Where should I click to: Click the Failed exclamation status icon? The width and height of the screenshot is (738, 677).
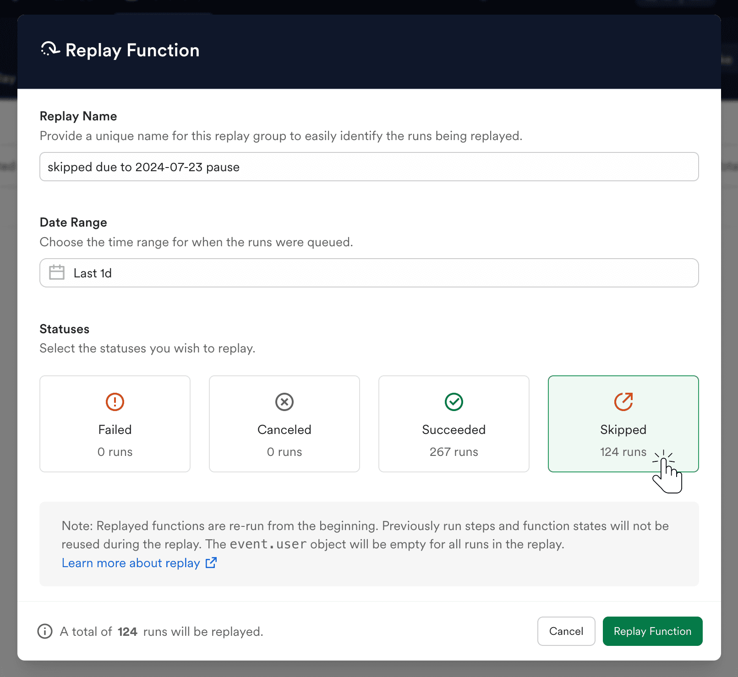pyautogui.click(x=115, y=402)
